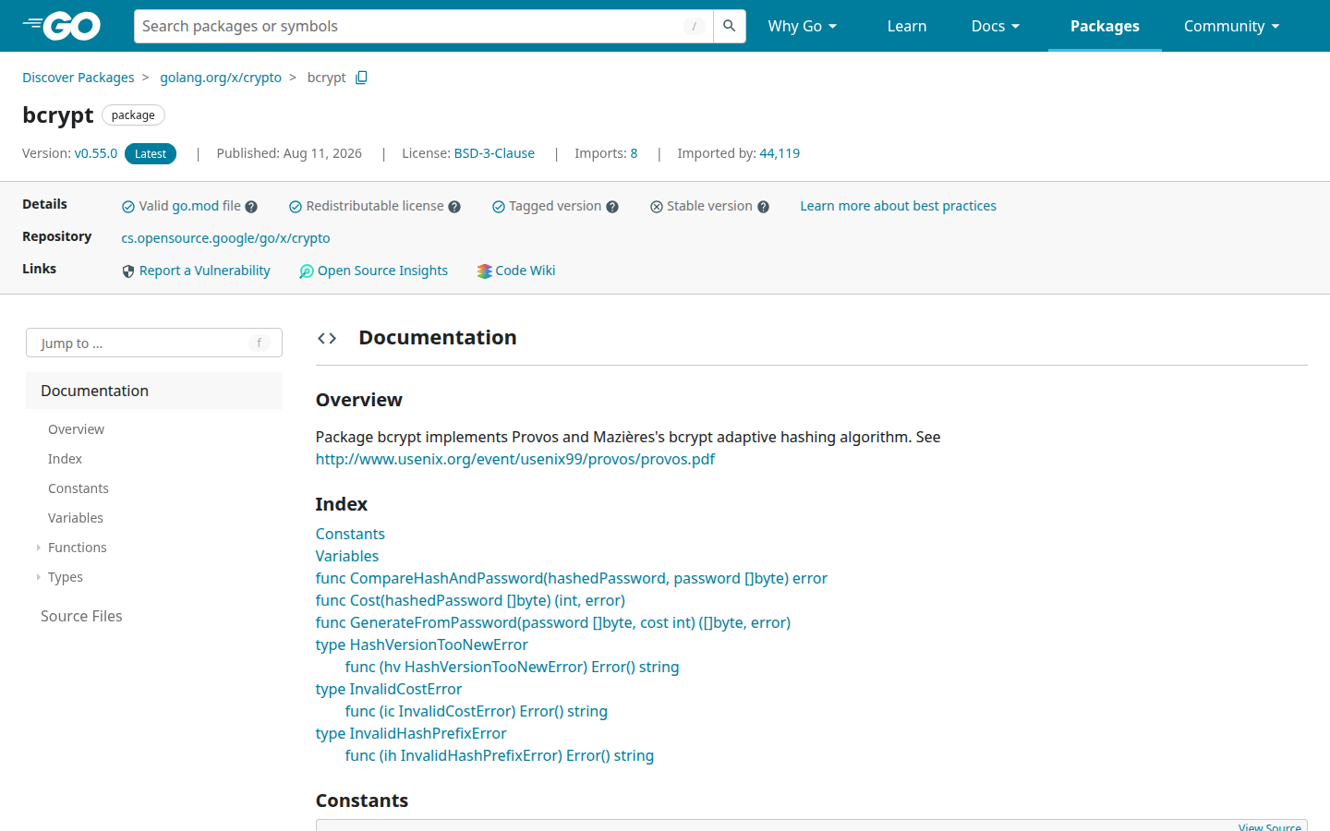Open InvalidCostError Error() method entry
The height and width of the screenshot is (831, 1330).
(x=477, y=711)
